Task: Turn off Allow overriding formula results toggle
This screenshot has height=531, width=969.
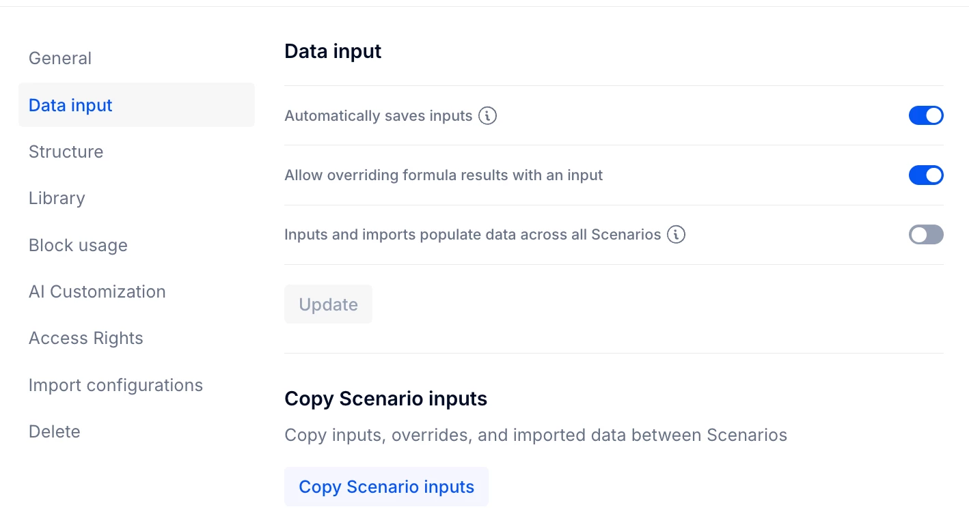Action: (925, 175)
